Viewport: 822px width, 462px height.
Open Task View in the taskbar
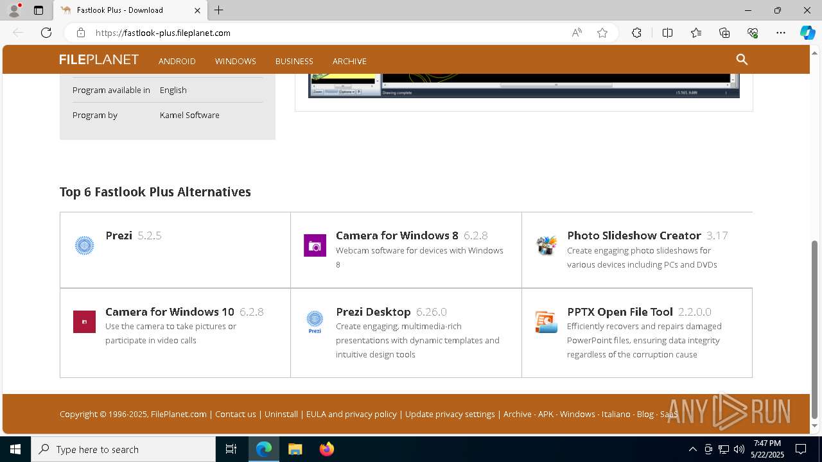pos(231,449)
